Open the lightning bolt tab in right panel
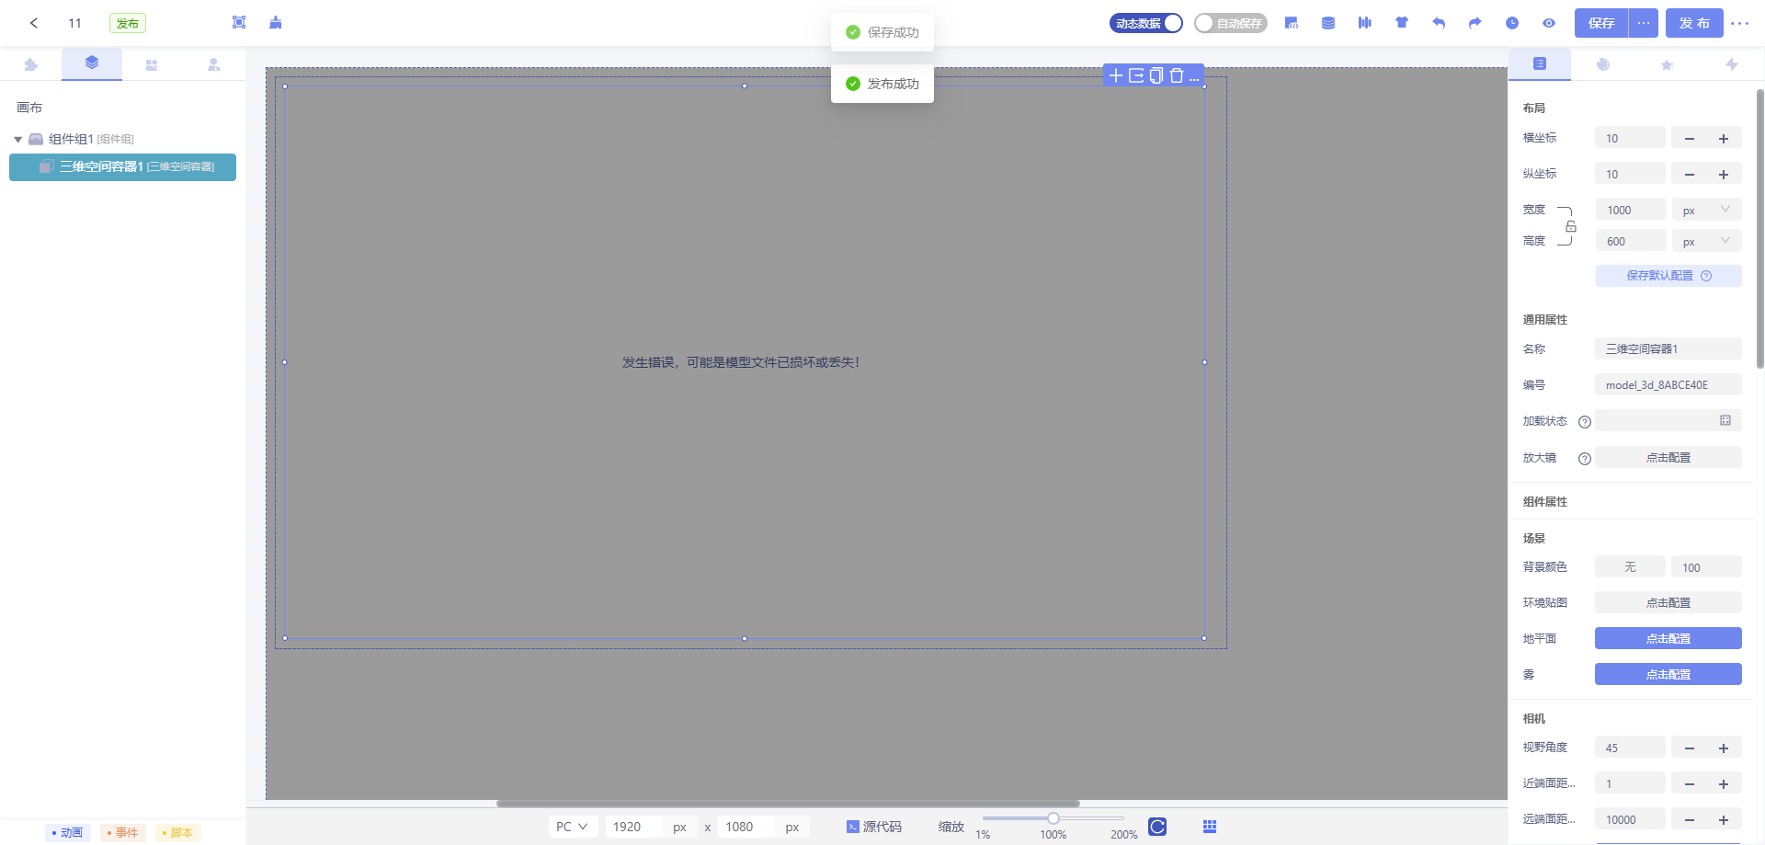This screenshot has width=1765, height=845. [1732, 64]
